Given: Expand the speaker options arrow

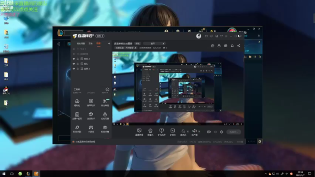Looking at the screenshot, I should [x=199, y=131].
